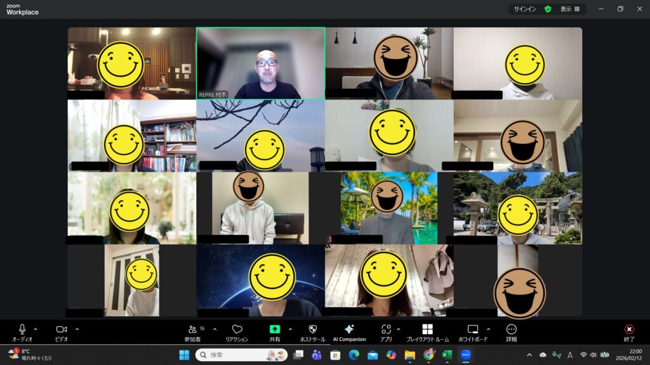Click the Windows taskbar 検索 search box

(241, 355)
